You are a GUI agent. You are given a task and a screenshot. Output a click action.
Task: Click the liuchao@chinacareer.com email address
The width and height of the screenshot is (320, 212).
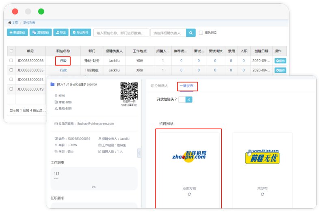pos(95,123)
